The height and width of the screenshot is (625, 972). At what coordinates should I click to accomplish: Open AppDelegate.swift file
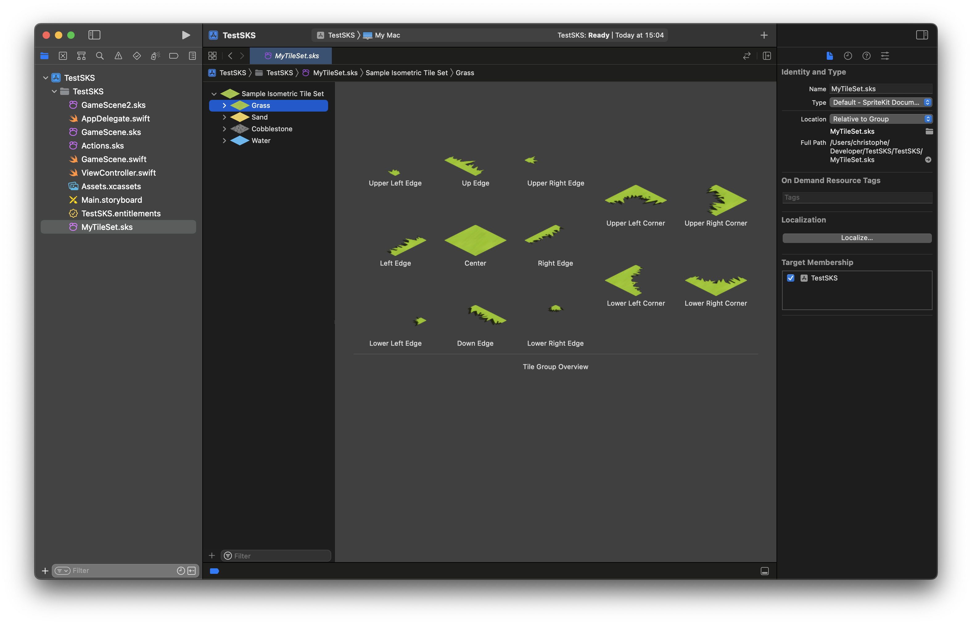point(115,119)
